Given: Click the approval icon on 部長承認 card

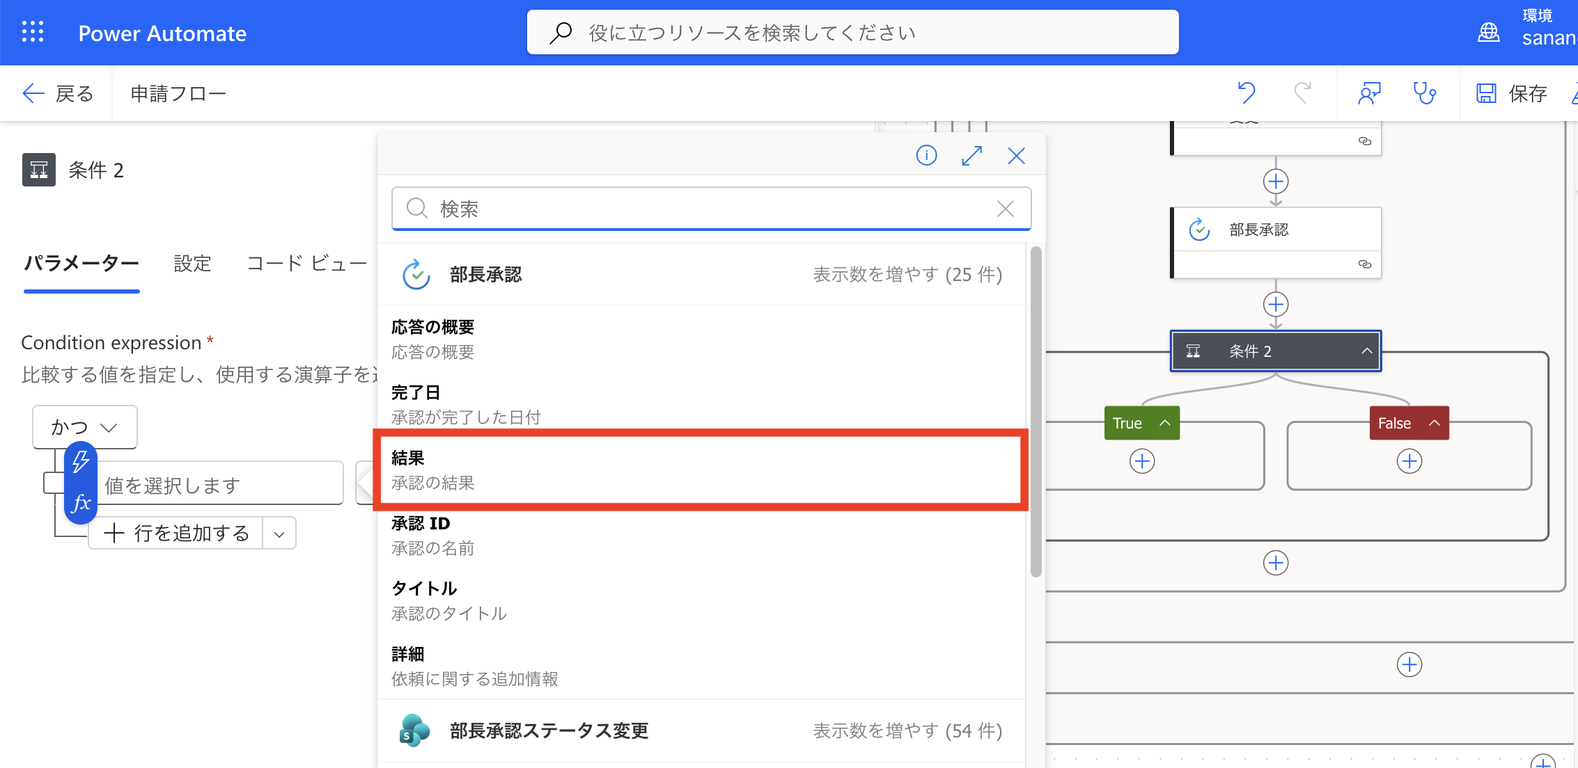Looking at the screenshot, I should pos(1199,229).
